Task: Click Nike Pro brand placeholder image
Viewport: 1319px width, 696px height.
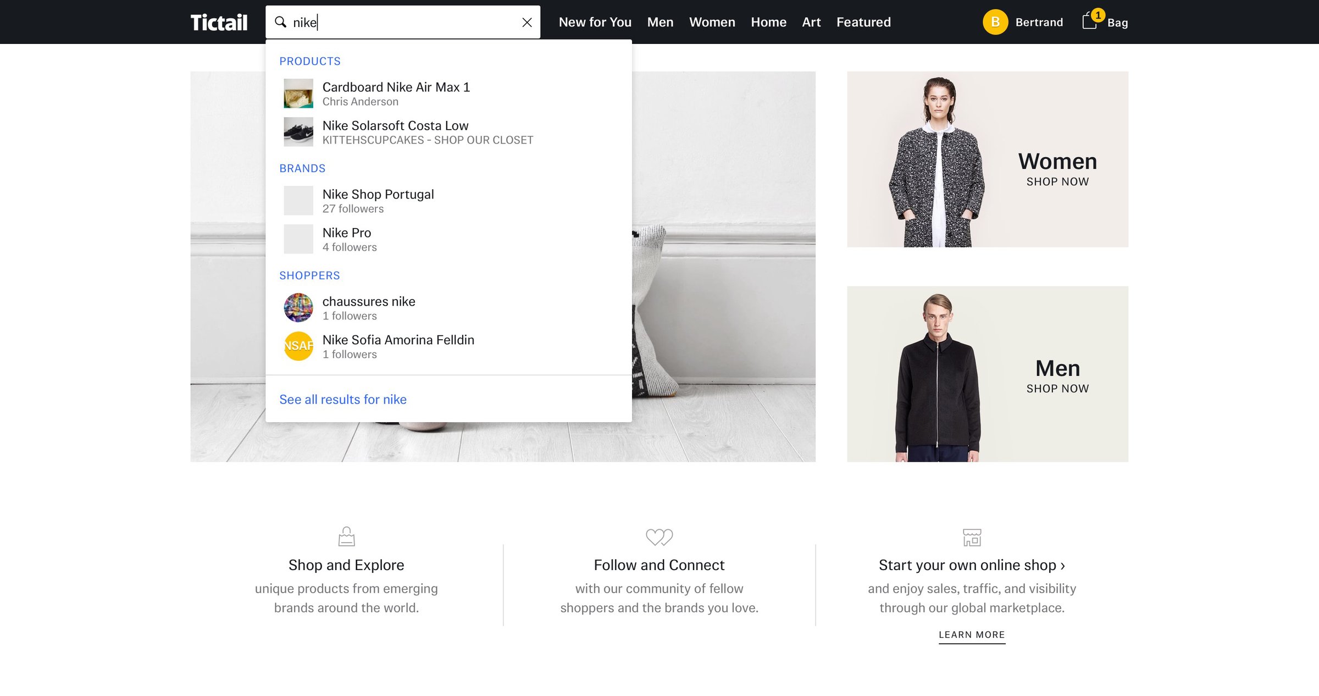Action: point(298,239)
